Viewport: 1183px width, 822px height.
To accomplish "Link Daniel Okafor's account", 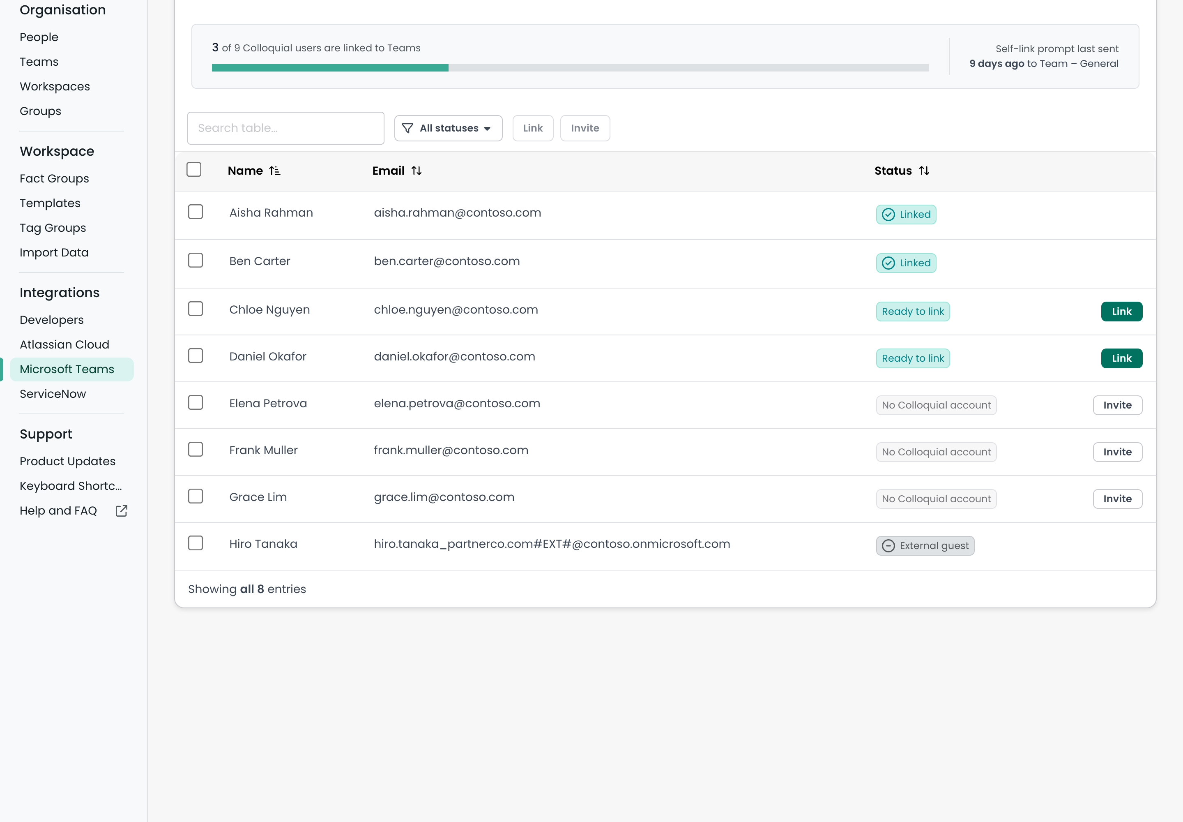I will click(1122, 358).
